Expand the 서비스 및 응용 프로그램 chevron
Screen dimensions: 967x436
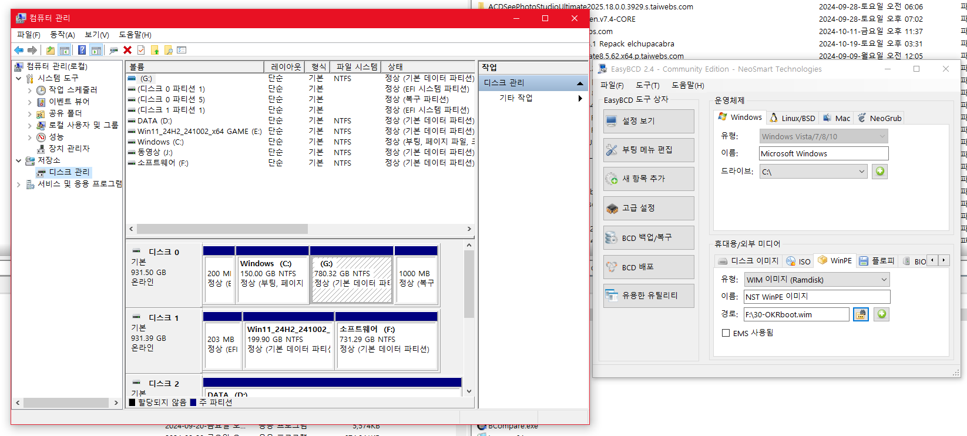click(x=19, y=184)
